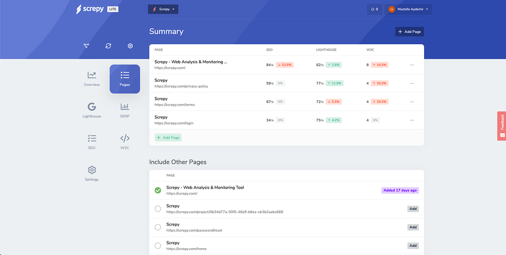Add the screpy.com/home page
The width and height of the screenshot is (506, 255).
[x=413, y=246]
